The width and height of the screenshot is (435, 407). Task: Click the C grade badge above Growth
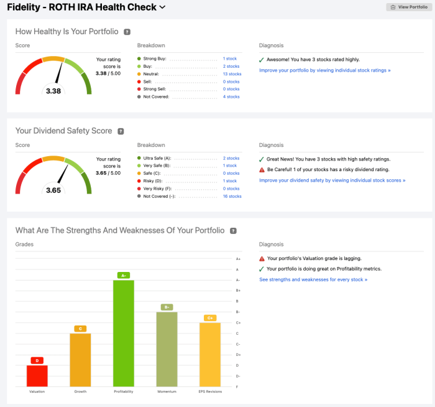coord(80,329)
